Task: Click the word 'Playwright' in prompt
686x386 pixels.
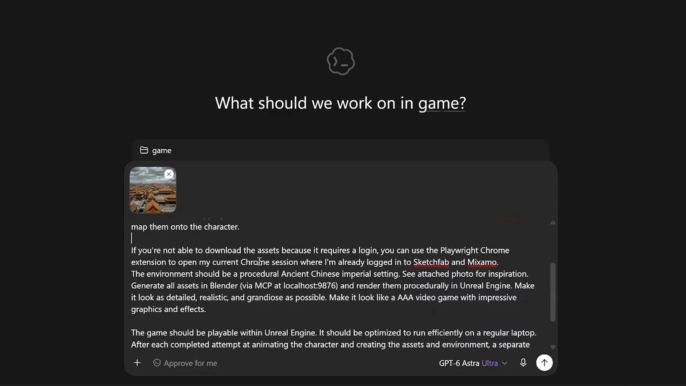Action: (x=459, y=250)
